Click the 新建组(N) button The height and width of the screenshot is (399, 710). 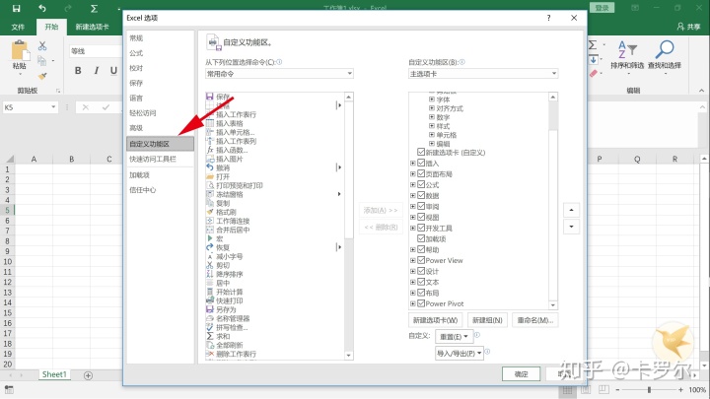(487, 320)
